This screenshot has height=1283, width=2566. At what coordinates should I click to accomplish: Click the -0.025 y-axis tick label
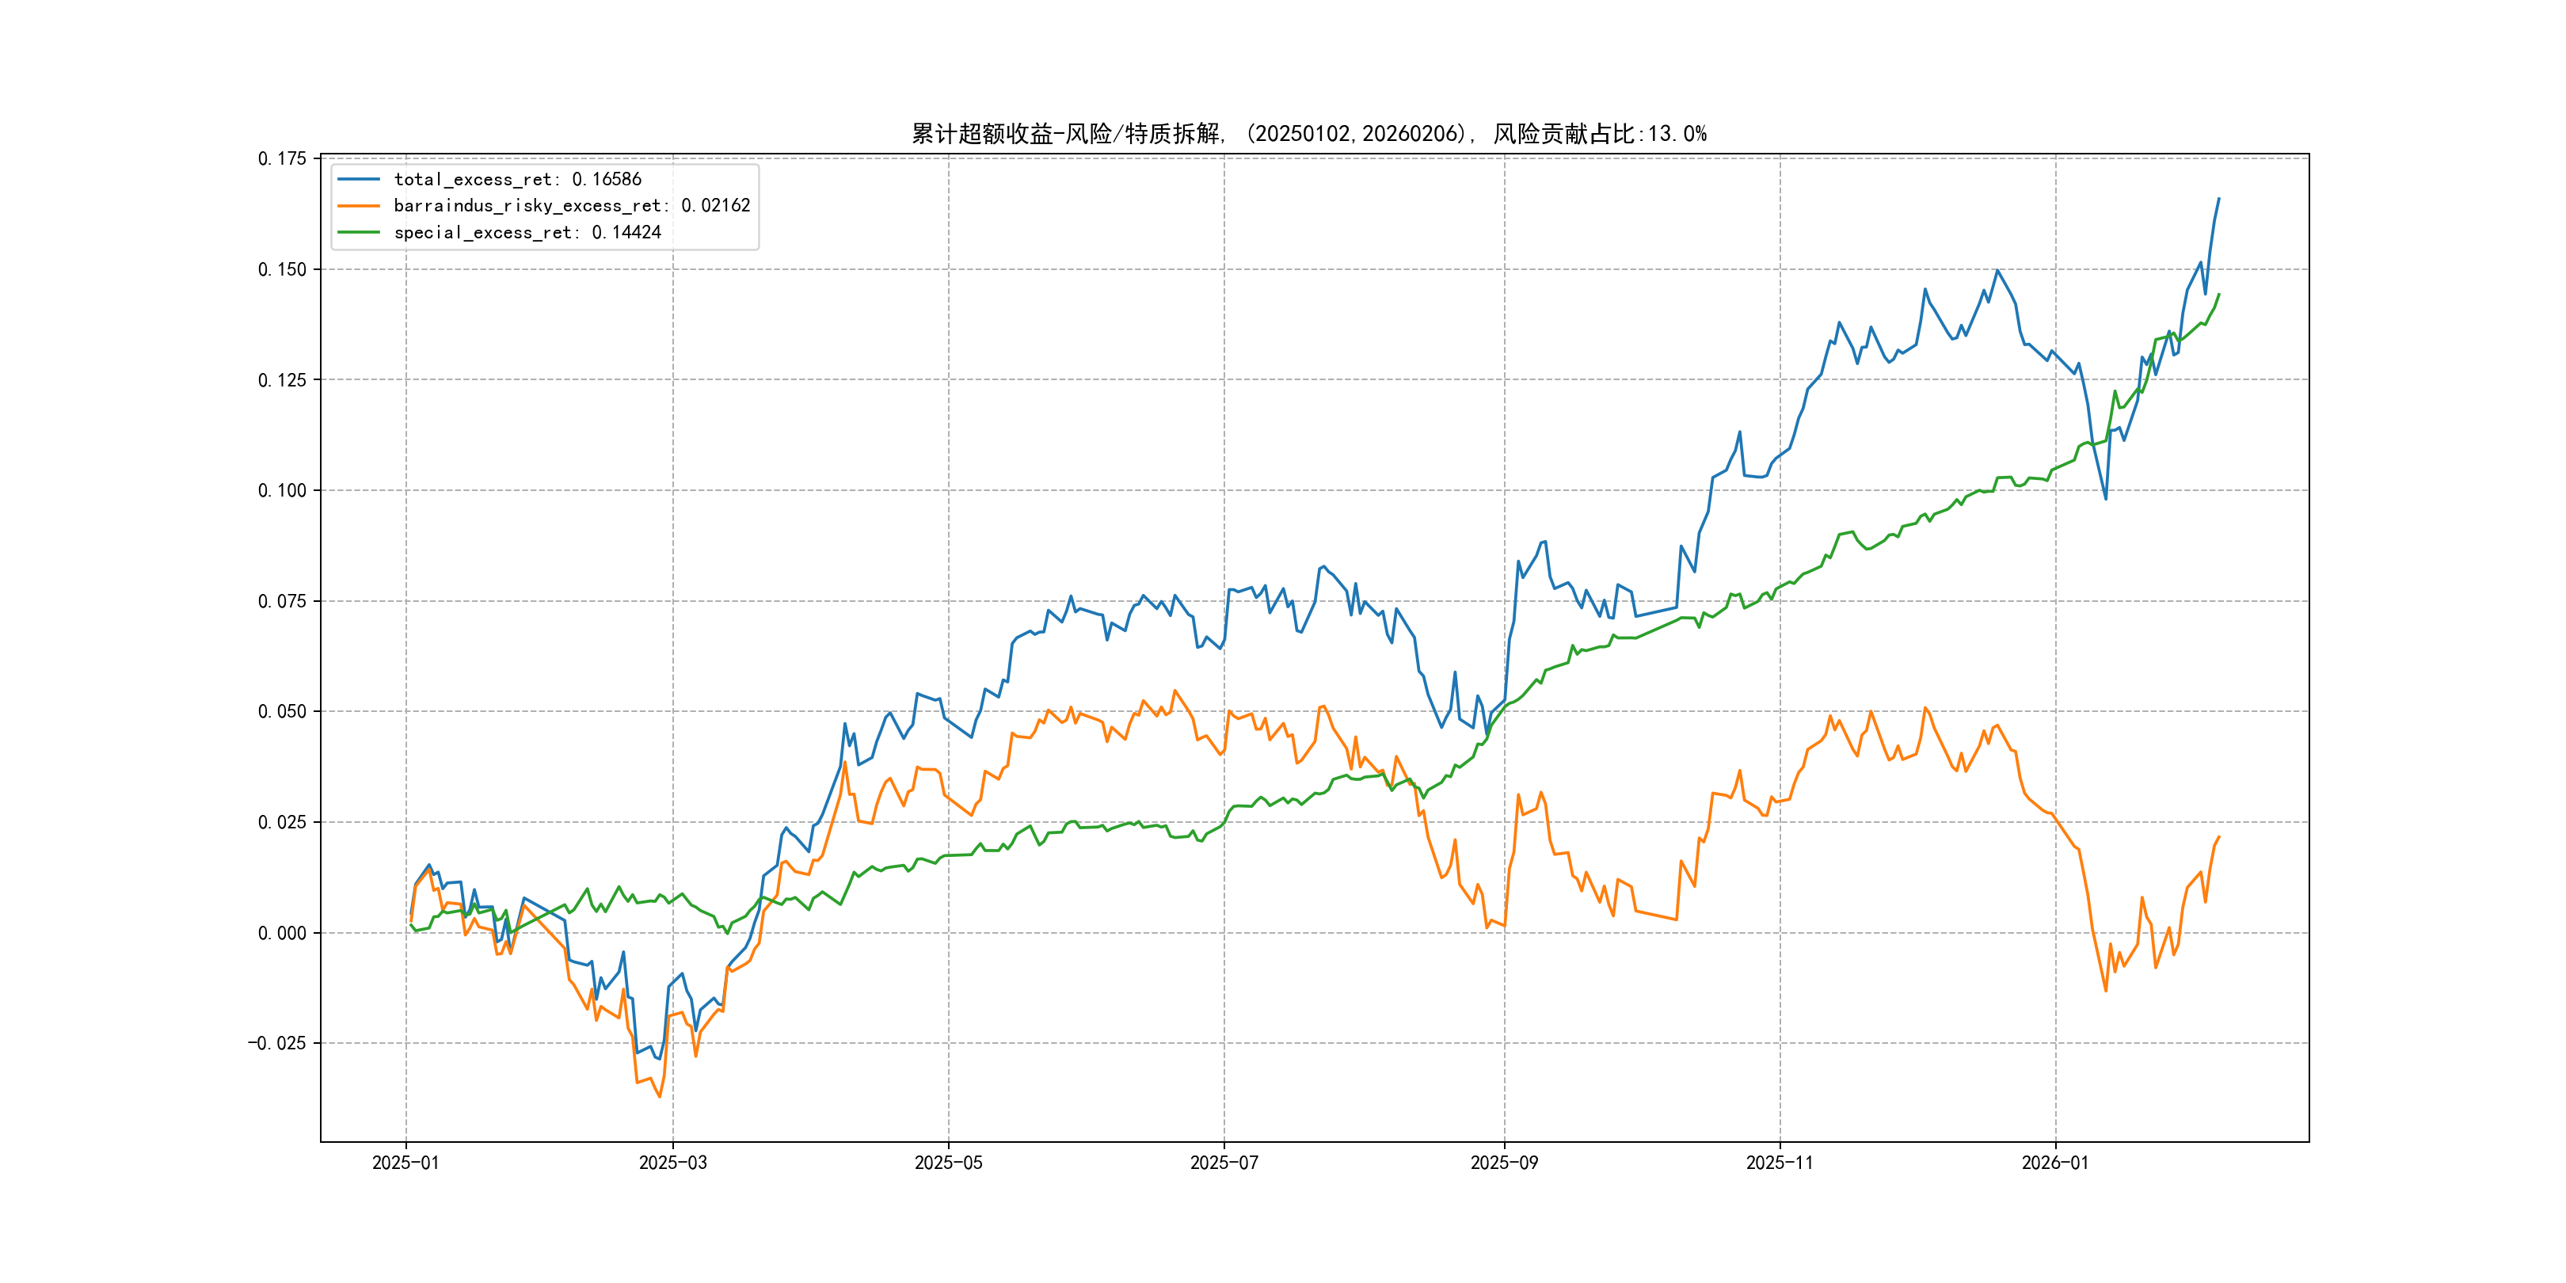(277, 1043)
